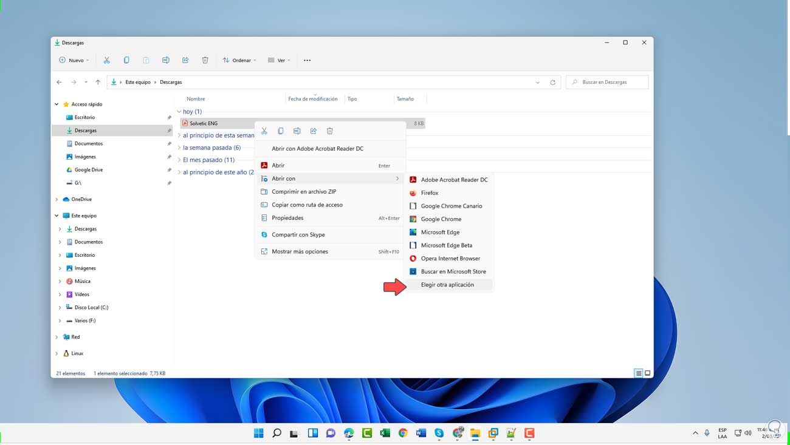Viewport: 790px width, 445px height.
Task: Launch Word from the taskbar
Action: (421, 433)
